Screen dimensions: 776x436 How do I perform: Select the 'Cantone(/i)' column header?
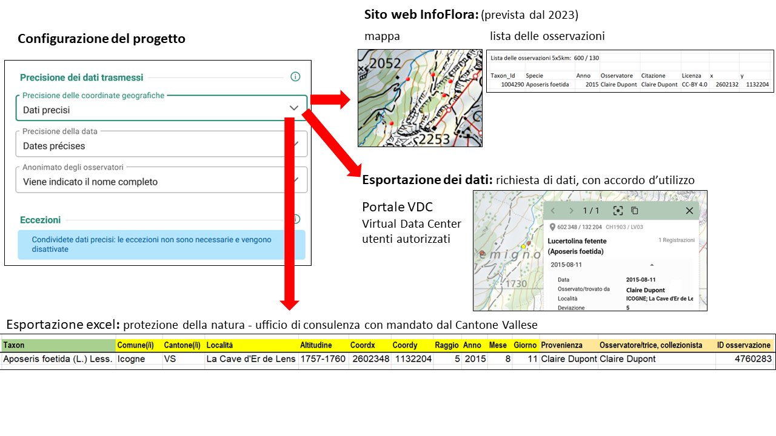pyautogui.click(x=182, y=345)
